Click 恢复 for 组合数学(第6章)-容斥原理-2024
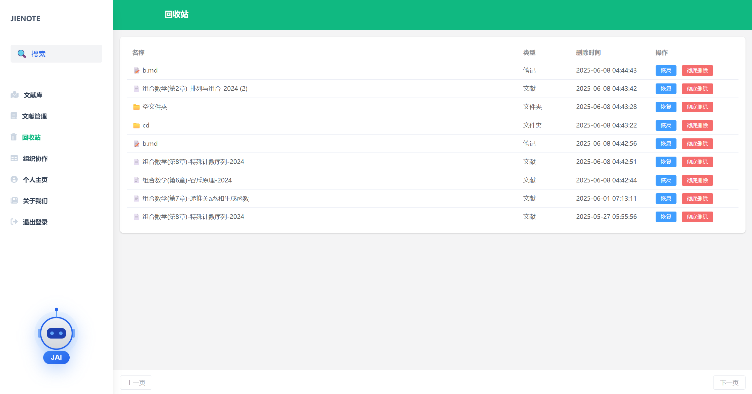Screen dimensions: 752x394 click(666, 180)
